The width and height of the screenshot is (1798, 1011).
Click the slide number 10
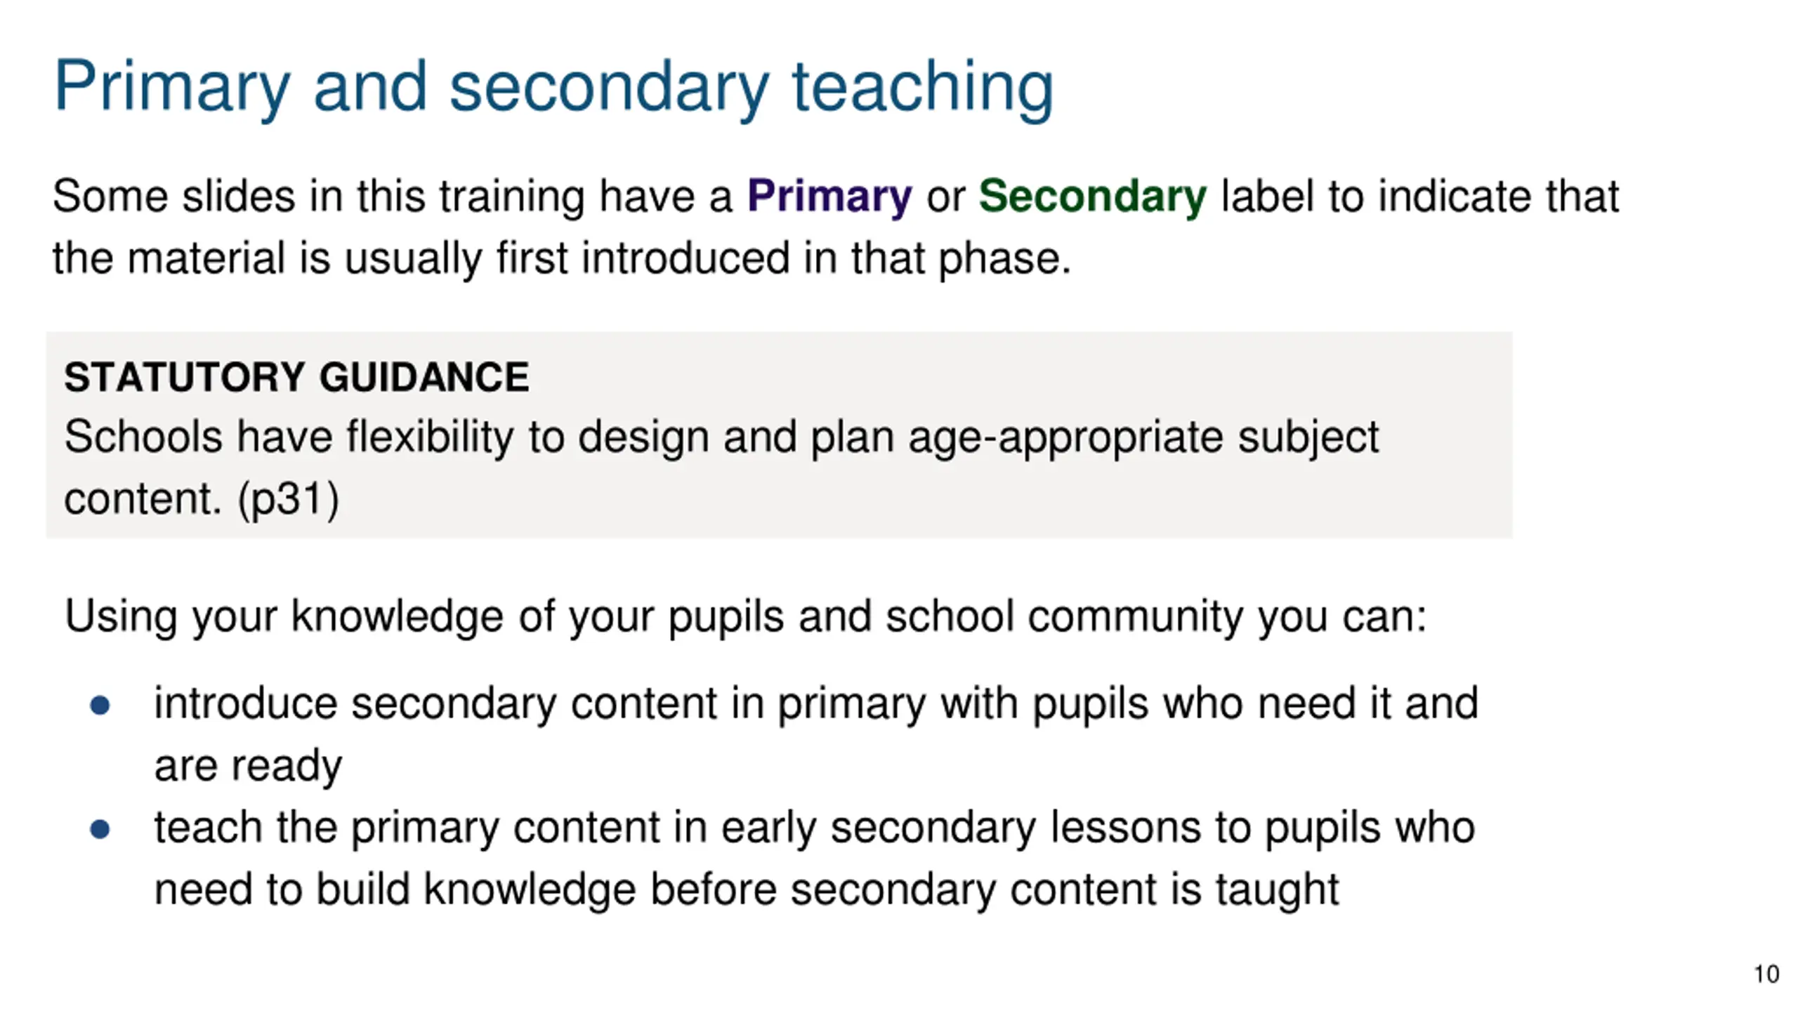[x=1766, y=974]
